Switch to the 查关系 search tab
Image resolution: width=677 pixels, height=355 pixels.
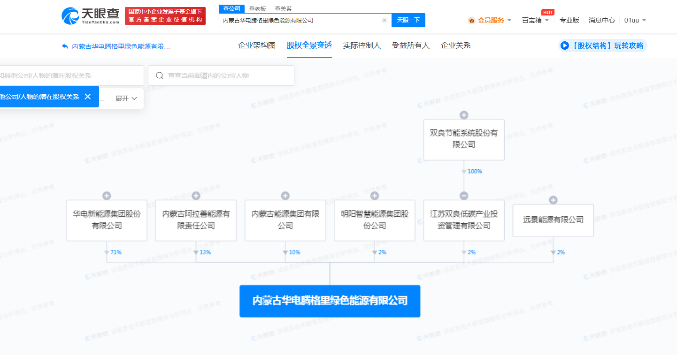[x=283, y=8]
